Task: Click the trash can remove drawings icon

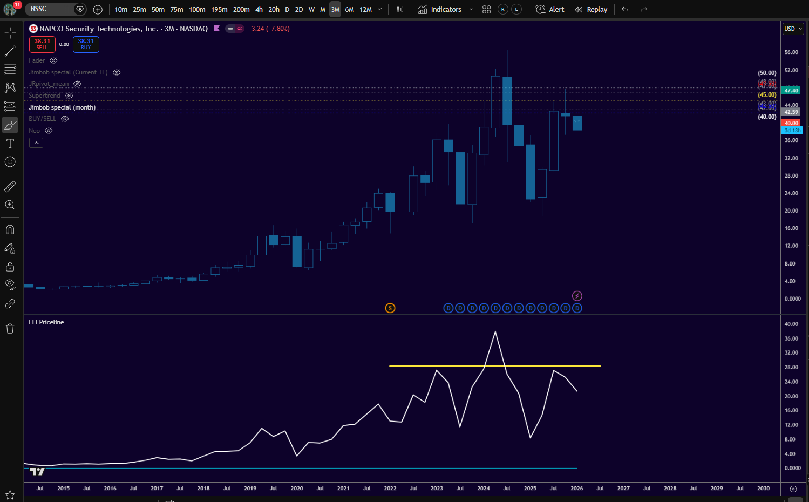Action: (10, 329)
